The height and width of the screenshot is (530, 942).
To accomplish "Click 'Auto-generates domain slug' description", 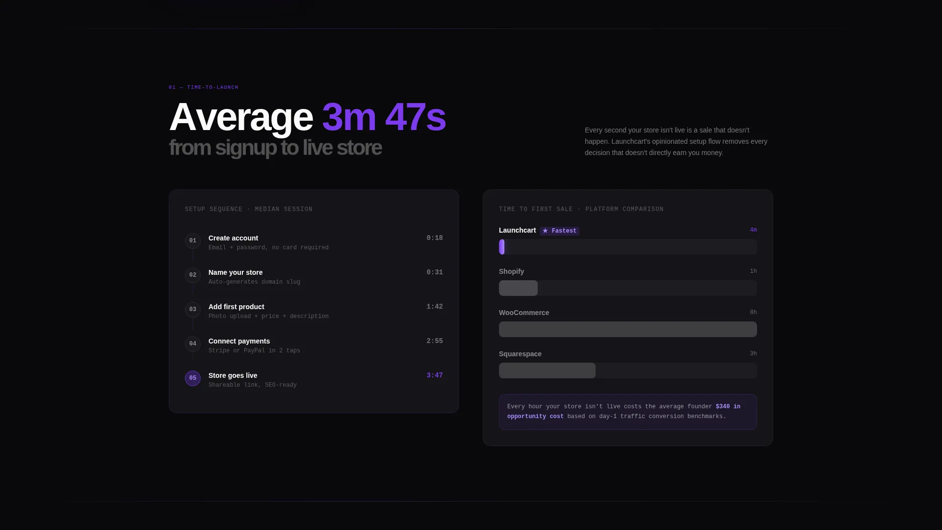I will click(x=254, y=282).
